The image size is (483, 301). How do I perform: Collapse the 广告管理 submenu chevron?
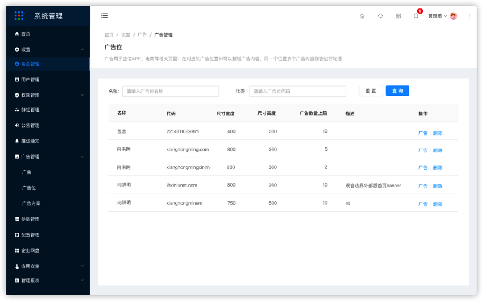pos(82,157)
